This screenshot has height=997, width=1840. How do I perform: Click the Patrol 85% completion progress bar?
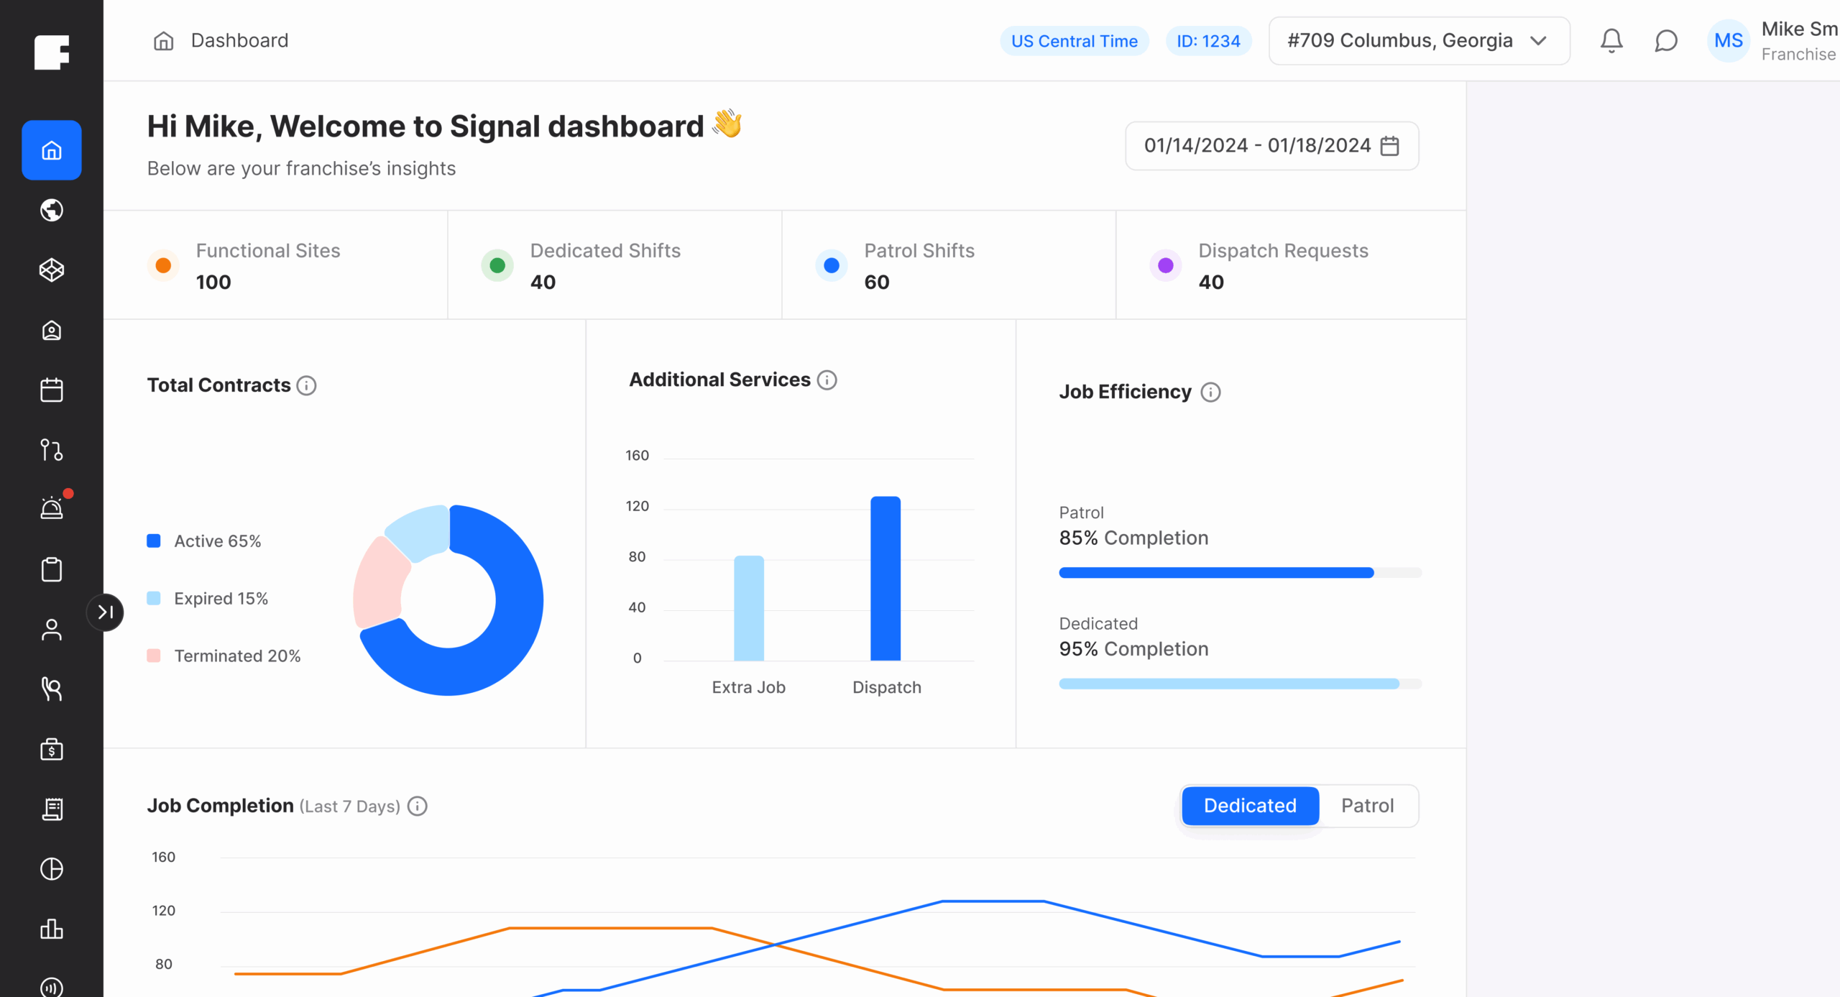pos(1239,573)
